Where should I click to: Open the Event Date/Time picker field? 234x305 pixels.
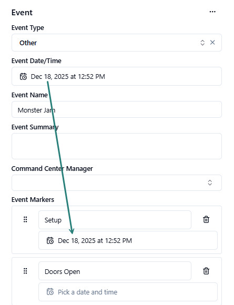pos(117,76)
